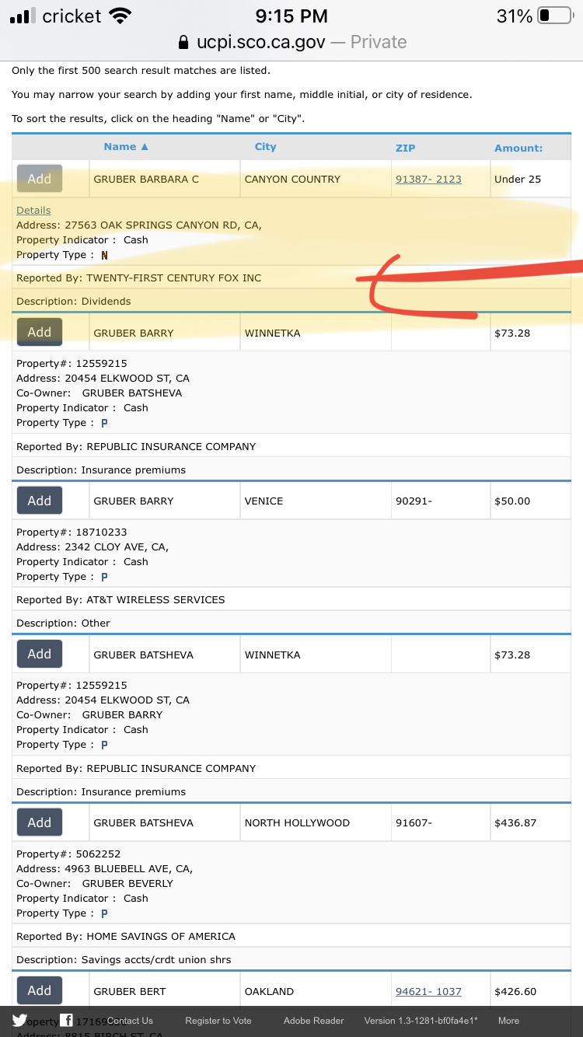Select amount Under 25
This screenshot has width=583, height=1037.
point(518,179)
